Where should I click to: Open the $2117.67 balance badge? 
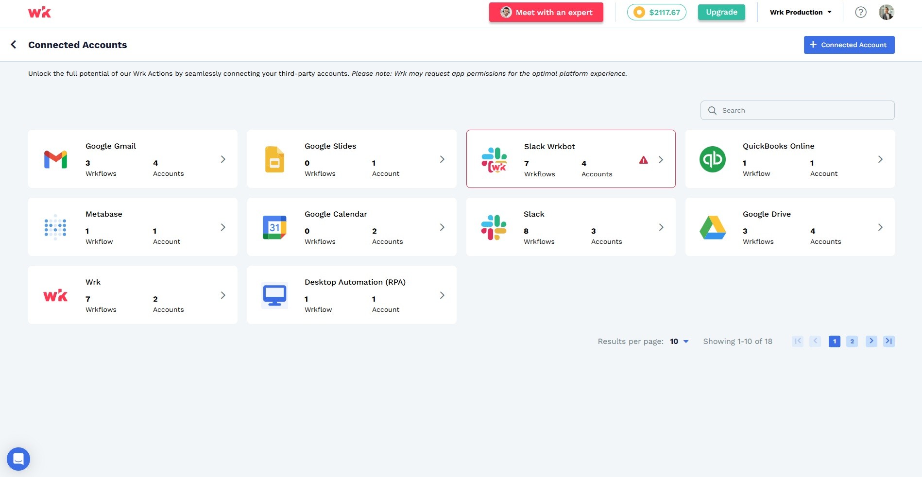(x=657, y=12)
